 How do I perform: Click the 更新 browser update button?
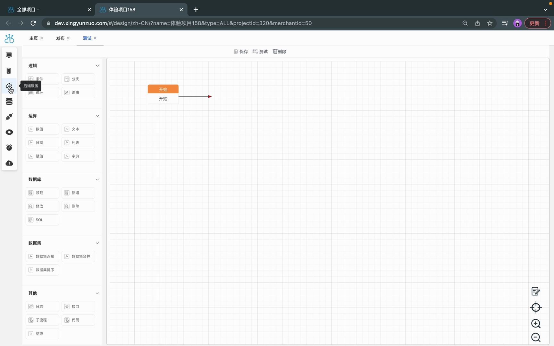point(538,23)
